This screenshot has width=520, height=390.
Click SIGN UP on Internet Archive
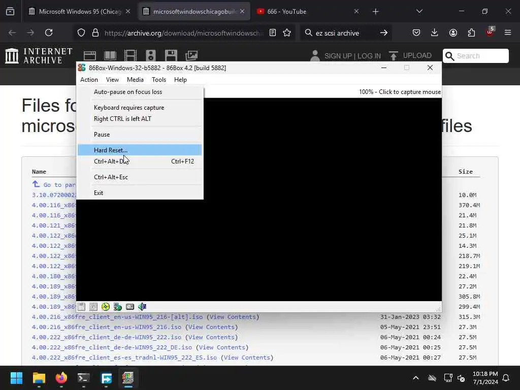pos(338,56)
